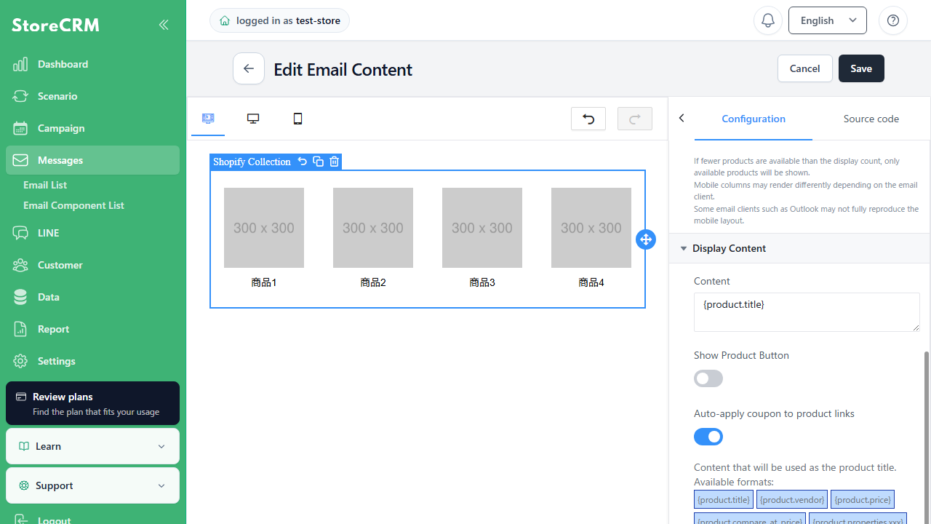Disable auto-apply coupon to product links
The image size is (931, 524).
click(x=708, y=437)
